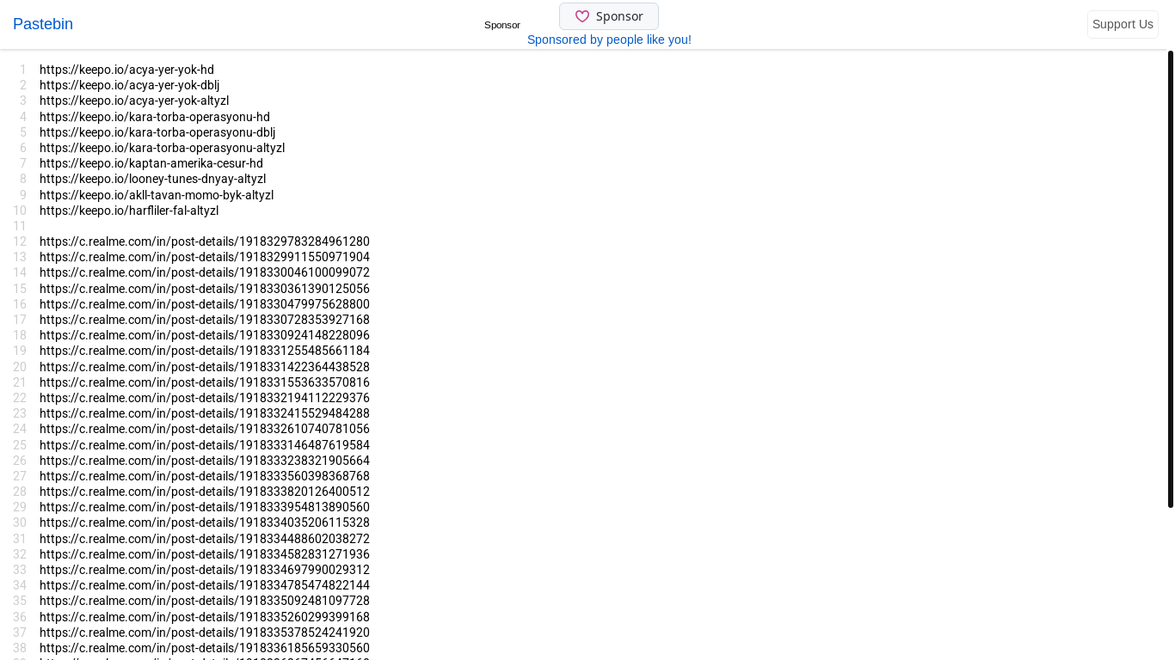Click realme URL ending 1918333820126400512

[x=205, y=492]
